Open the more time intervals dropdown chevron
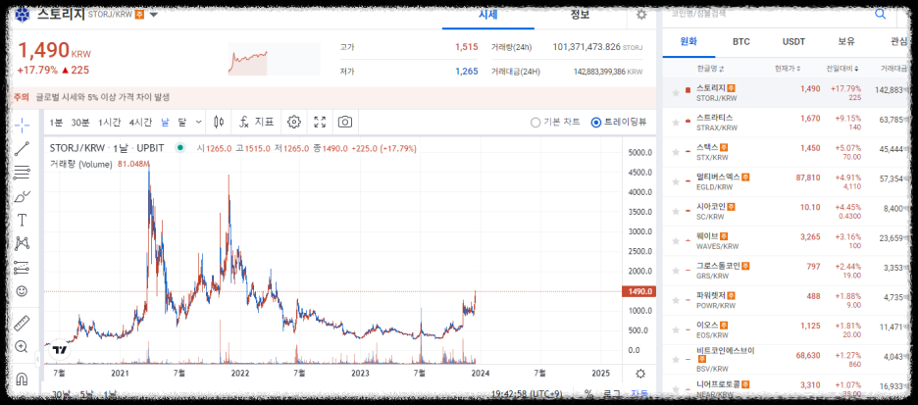The height and width of the screenshot is (405, 918). click(x=198, y=122)
